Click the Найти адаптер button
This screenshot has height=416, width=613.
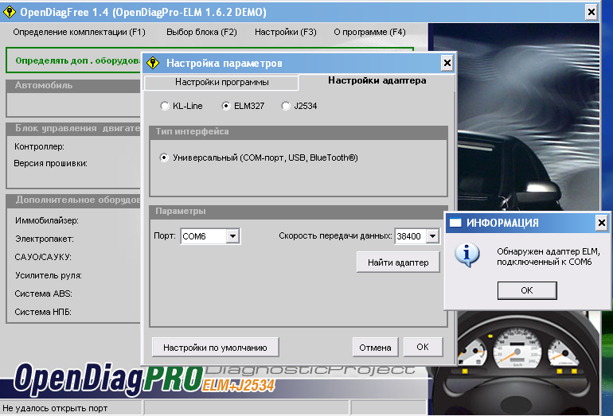pos(398,262)
